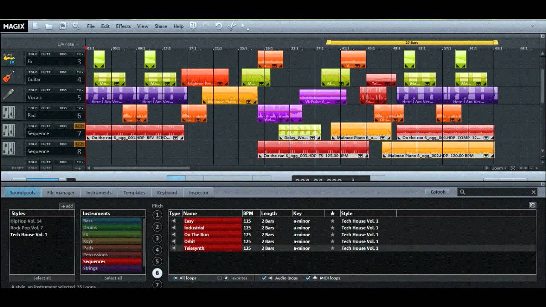Toggle the Audio loops checkbox

click(x=264, y=278)
